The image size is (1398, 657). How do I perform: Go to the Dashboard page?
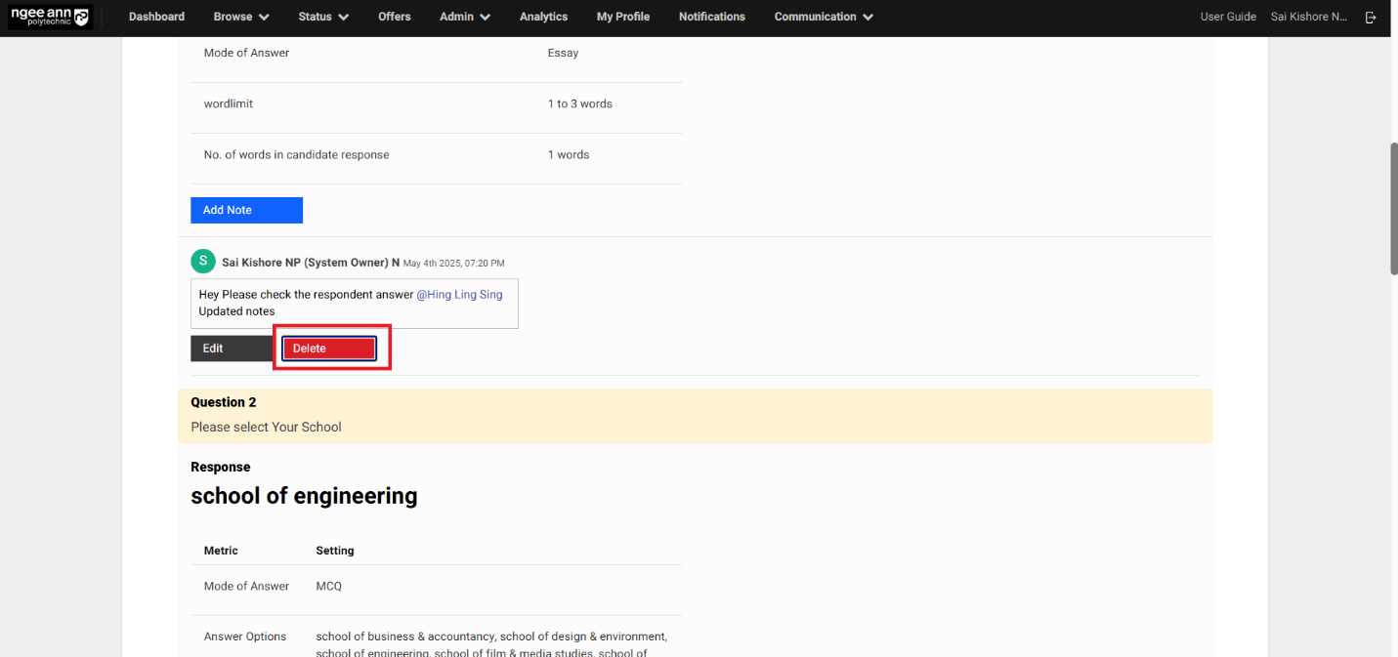pyautogui.click(x=156, y=17)
